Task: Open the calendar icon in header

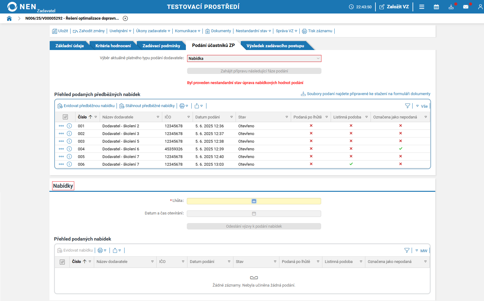Action: tap(436, 7)
